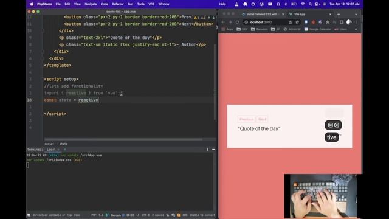Screen dimensions: 389x219
Task: Open the Help menu
Action: click(x=222, y=4)
